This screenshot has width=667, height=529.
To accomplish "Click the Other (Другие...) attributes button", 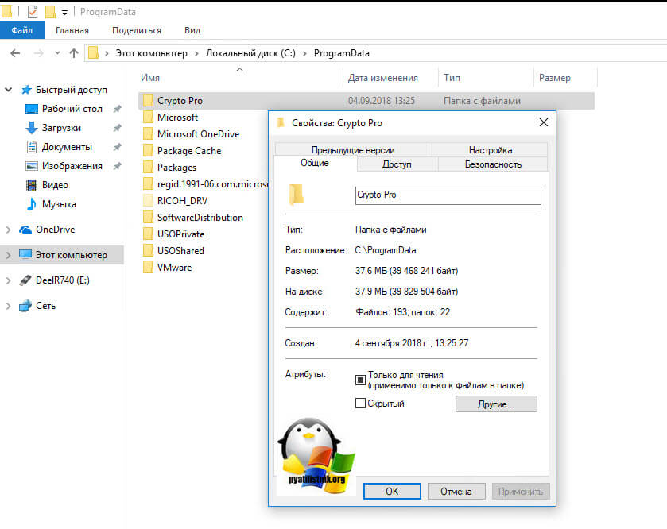I will click(496, 404).
